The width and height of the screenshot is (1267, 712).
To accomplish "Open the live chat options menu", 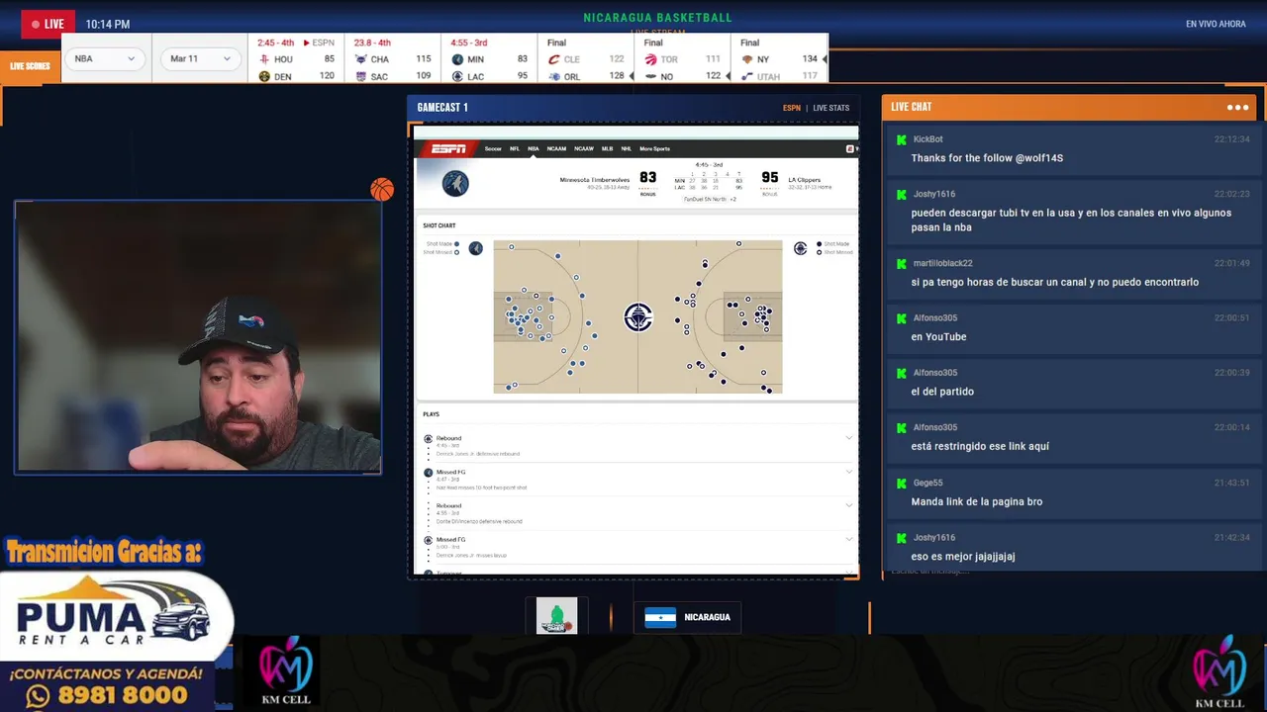I will [1237, 107].
